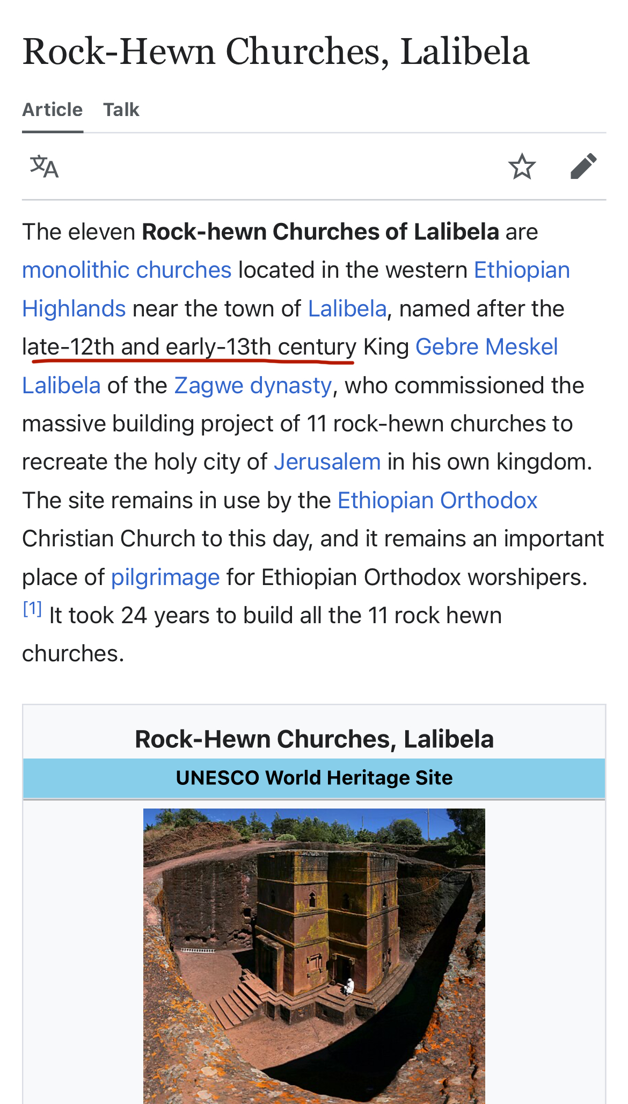Open the Zagwe dynasty link

click(x=253, y=386)
